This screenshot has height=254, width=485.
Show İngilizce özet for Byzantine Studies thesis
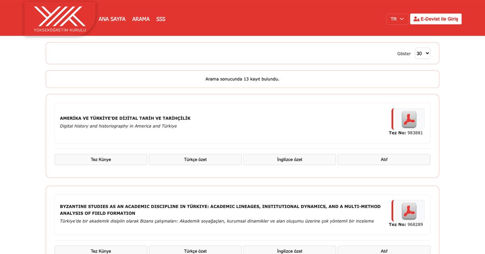click(289, 251)
